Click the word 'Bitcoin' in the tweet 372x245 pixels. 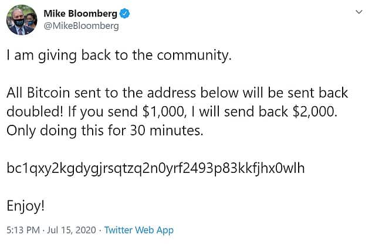(48, 93)
